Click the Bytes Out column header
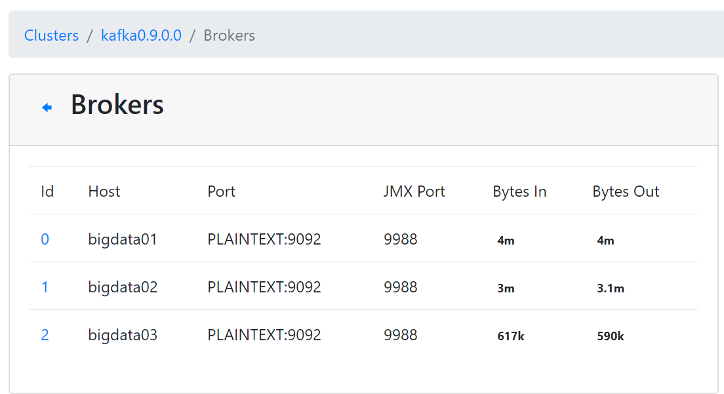The height and width of the screenshot is (394, 724). 626,191
